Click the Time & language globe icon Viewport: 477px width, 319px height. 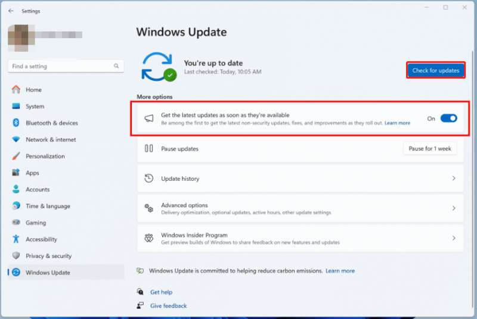pyautogui.click(x=16, y=206)
